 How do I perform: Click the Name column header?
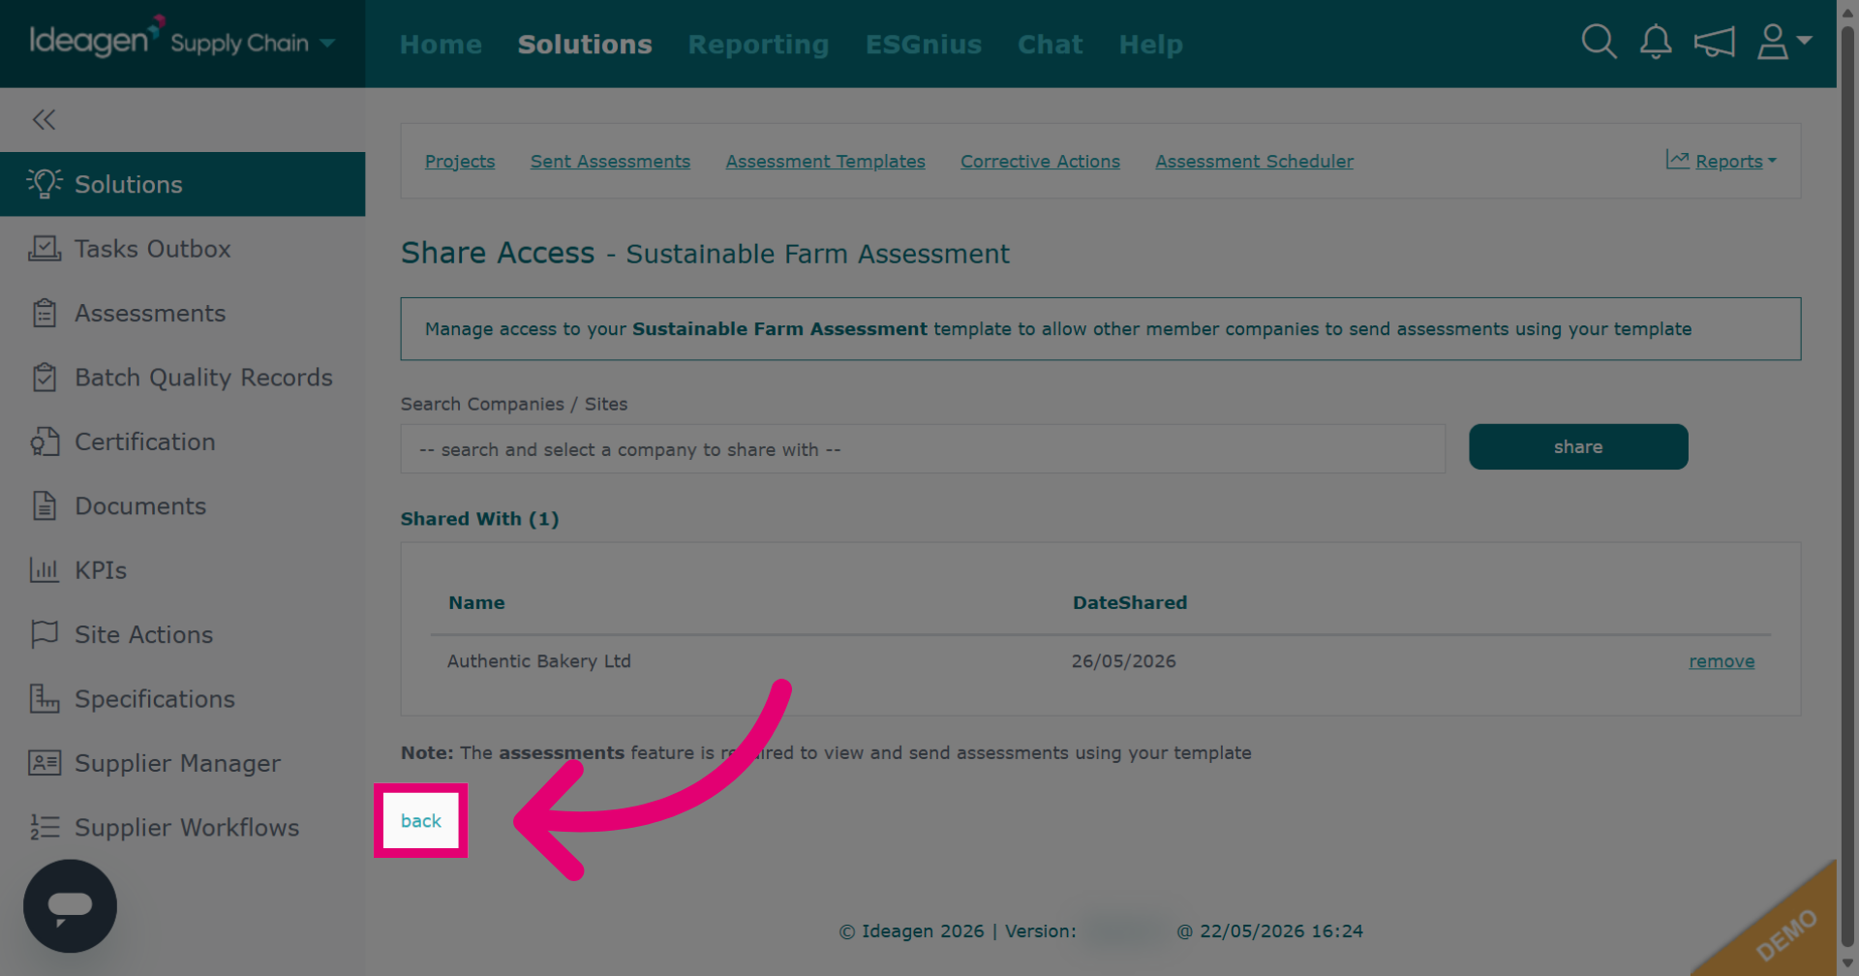476,602
